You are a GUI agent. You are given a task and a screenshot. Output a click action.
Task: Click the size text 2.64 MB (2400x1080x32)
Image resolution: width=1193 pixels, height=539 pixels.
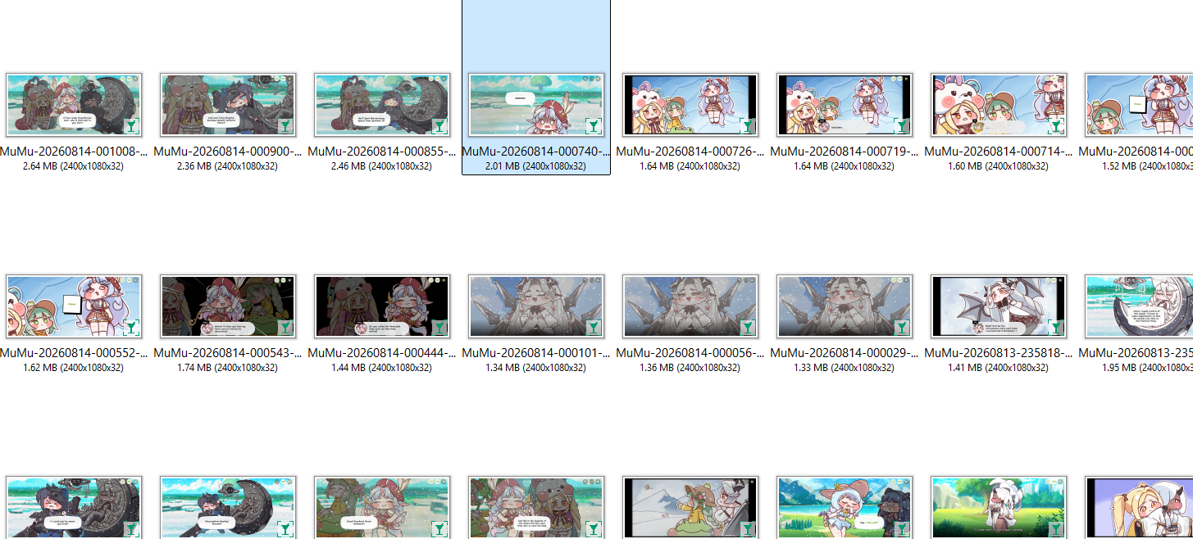tap(74, 166)
